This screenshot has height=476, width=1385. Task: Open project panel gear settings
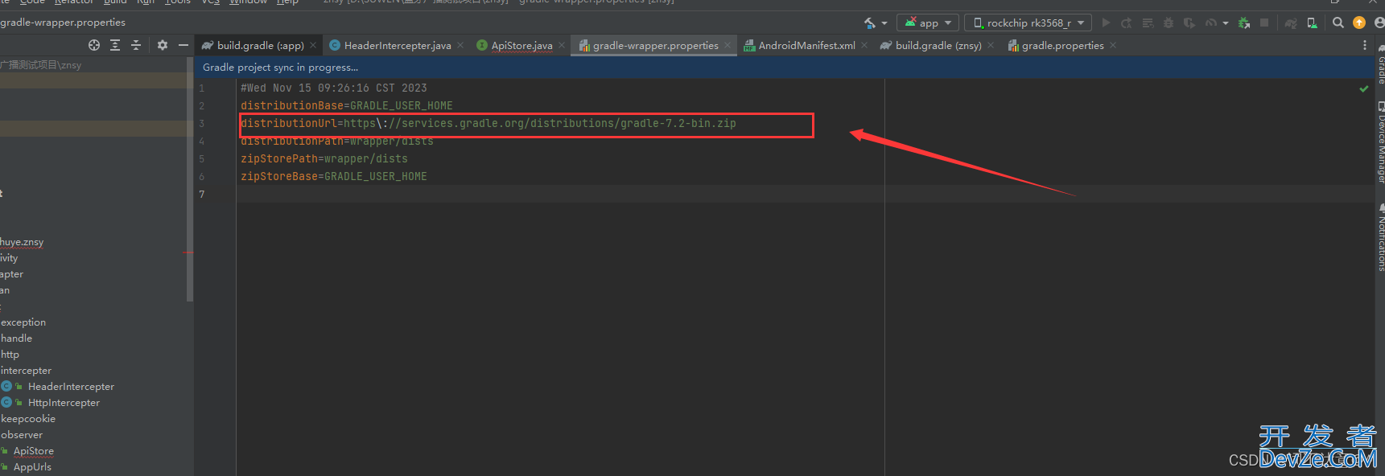tap(163, 45)
